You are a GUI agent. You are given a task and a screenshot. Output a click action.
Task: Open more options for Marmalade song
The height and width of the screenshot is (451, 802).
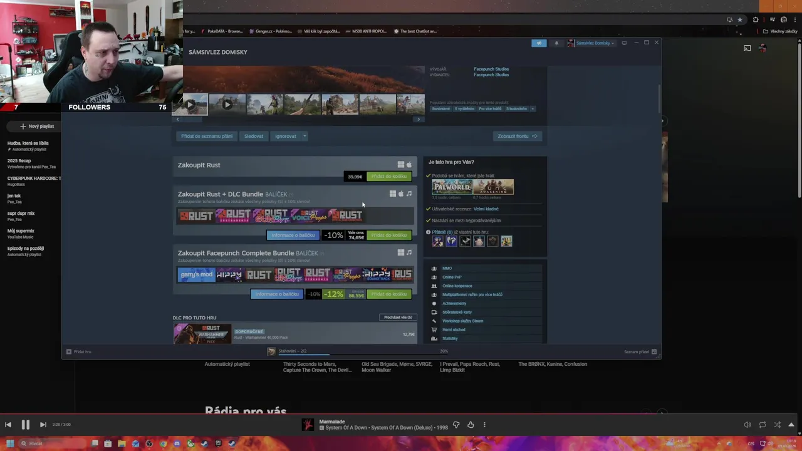[x=484, y=425]
